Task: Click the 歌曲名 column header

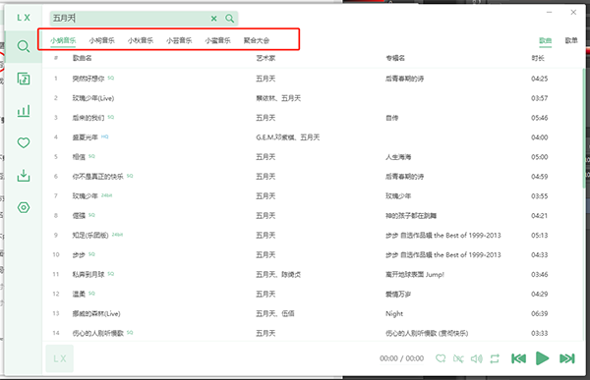Action: [82, 58]
